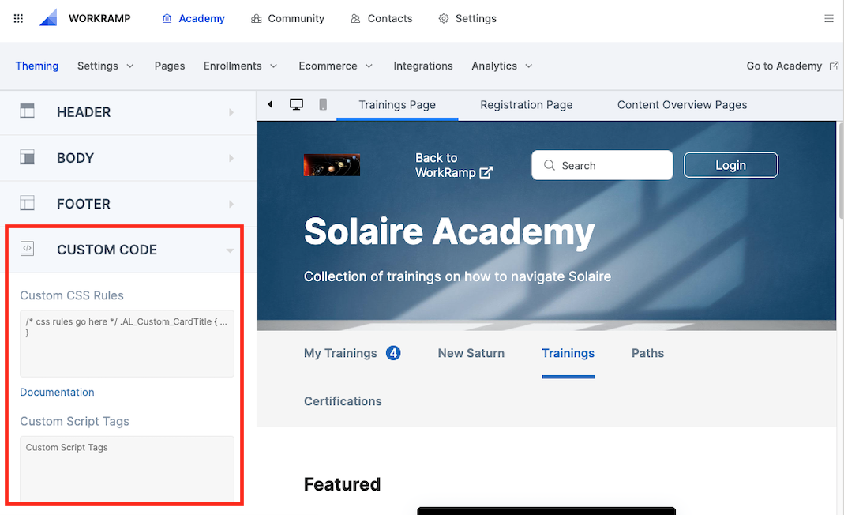This screenshot has height=515, width=844.
Task: Open the Enrollments dropdown
Action: click(x=240, y=66)
